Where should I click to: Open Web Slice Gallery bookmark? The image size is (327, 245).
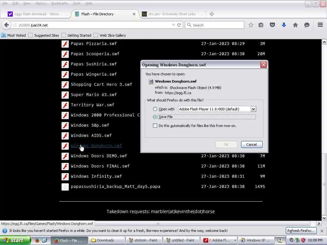(x=110, y=35)
